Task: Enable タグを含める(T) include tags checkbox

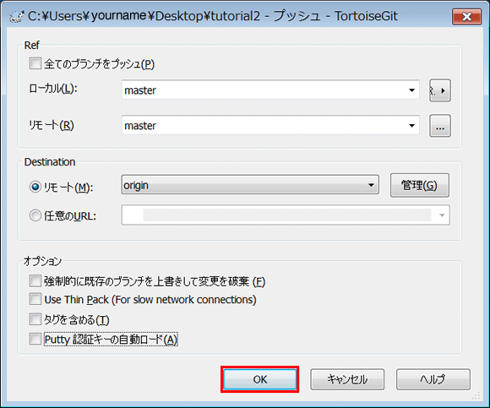Action: point(35,319)
